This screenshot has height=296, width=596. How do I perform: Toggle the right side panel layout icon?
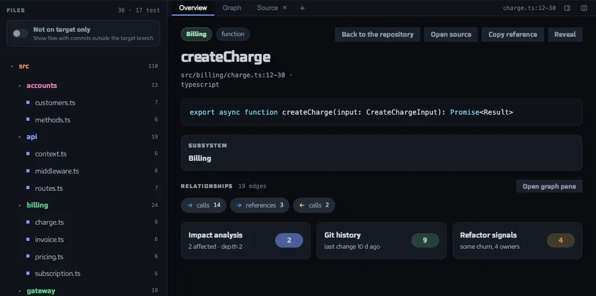(567, 8)
